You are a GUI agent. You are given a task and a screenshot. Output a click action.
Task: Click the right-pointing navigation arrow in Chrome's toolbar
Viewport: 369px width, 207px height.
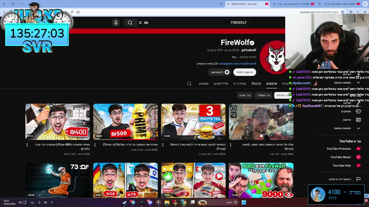coord(365,12)
